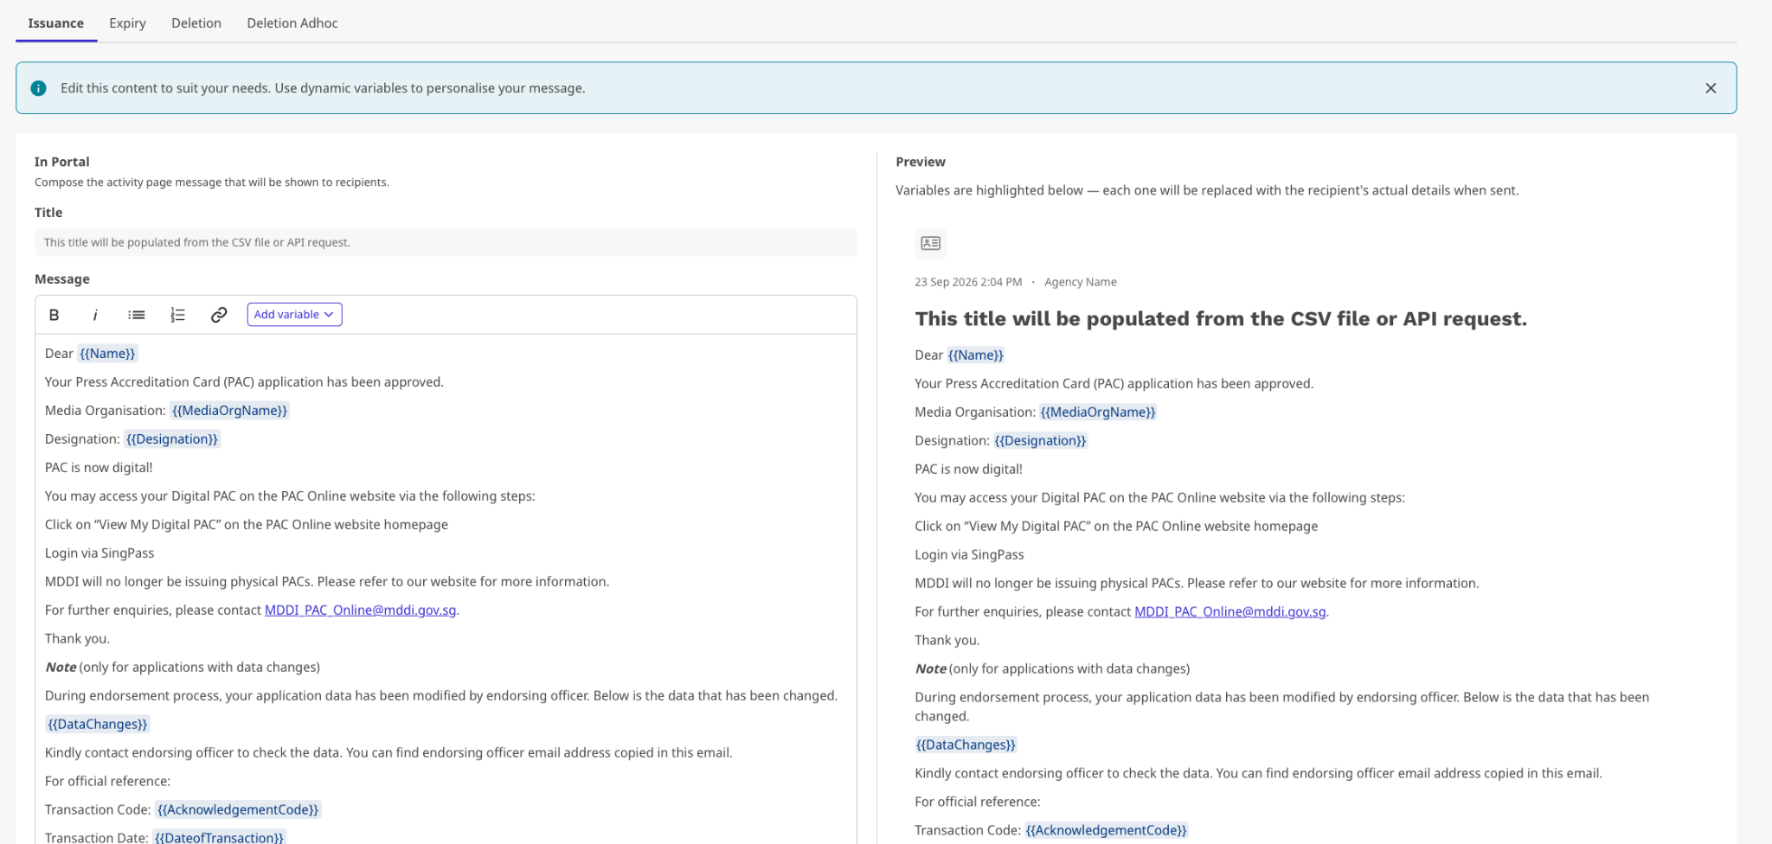Click {{MediaOrgName}} variable in preview

(1098, 412)
